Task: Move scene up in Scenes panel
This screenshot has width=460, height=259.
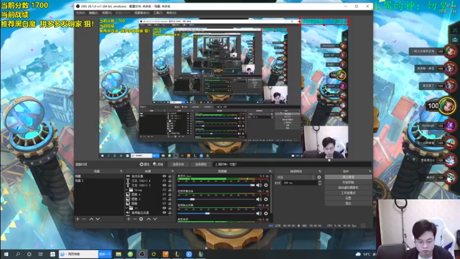Action: [91, 219]
